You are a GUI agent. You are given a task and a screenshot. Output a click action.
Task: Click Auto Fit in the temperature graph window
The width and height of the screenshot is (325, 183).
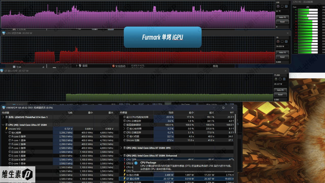282,17
